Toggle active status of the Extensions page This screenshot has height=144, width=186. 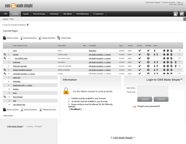tap(139, 62)
